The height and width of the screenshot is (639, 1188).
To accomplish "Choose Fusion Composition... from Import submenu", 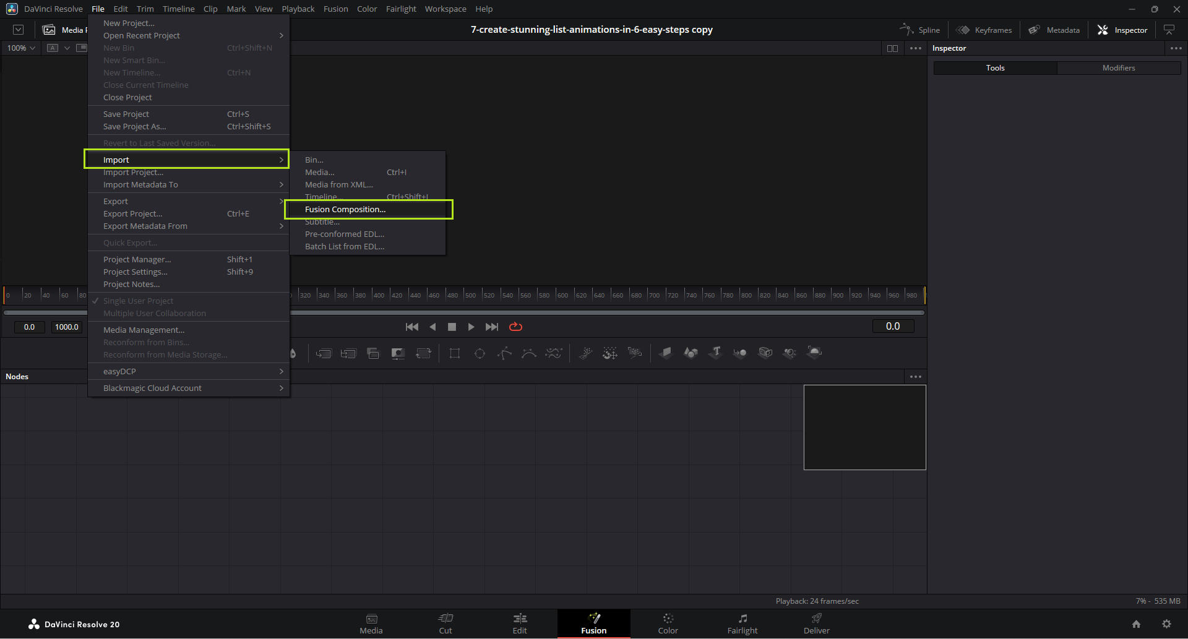I will coord(345,209).
